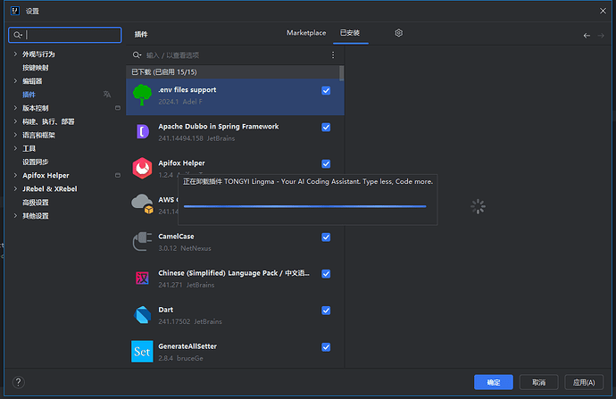Image resolution: width=616 pixels, height=399 pixels.
Task: Open the three-dot options in plugin search
Action: [x=333, y=55]
